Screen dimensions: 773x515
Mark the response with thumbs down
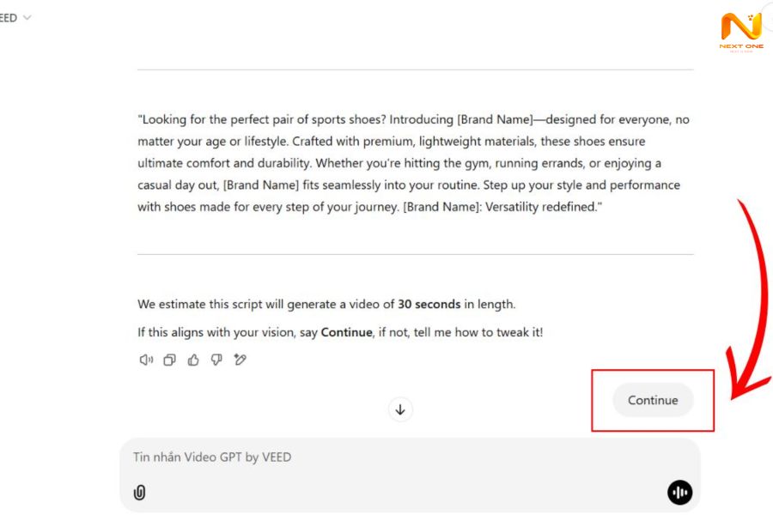click(216, 360)
